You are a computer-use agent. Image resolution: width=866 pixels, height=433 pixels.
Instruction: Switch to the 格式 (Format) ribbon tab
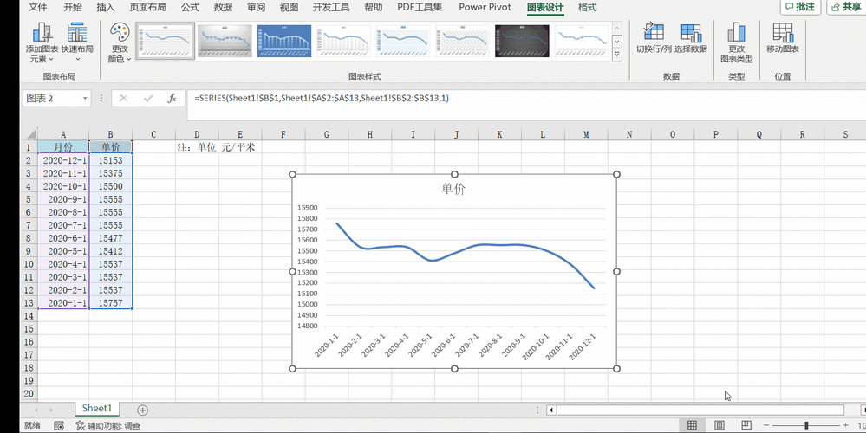(587, 8)
